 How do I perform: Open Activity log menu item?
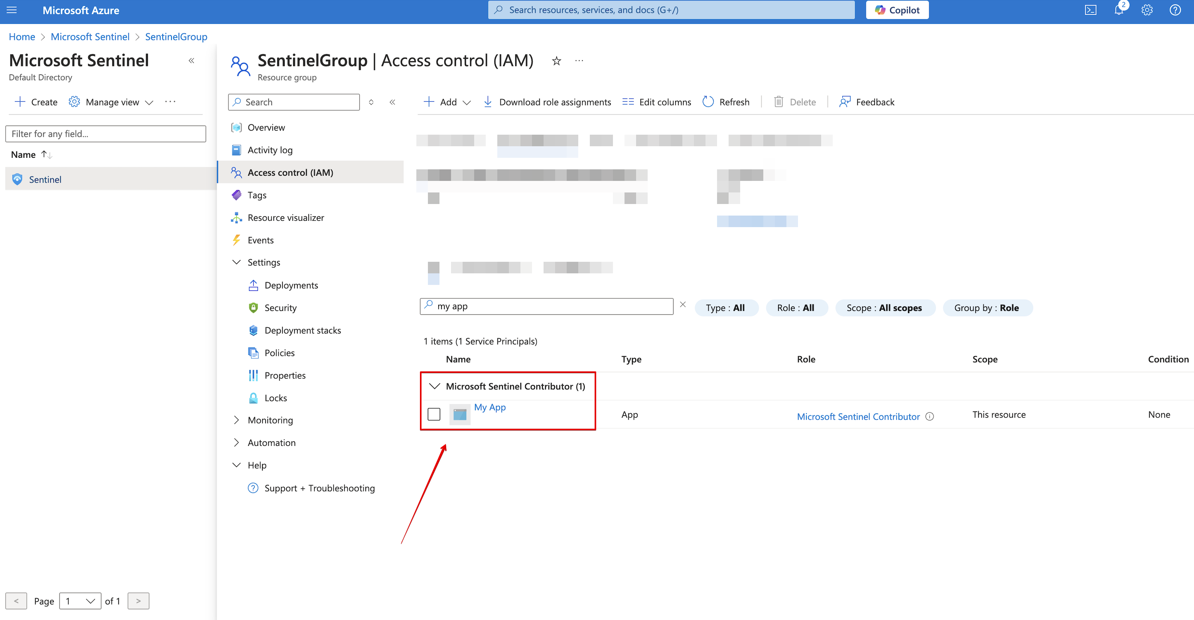270,150
